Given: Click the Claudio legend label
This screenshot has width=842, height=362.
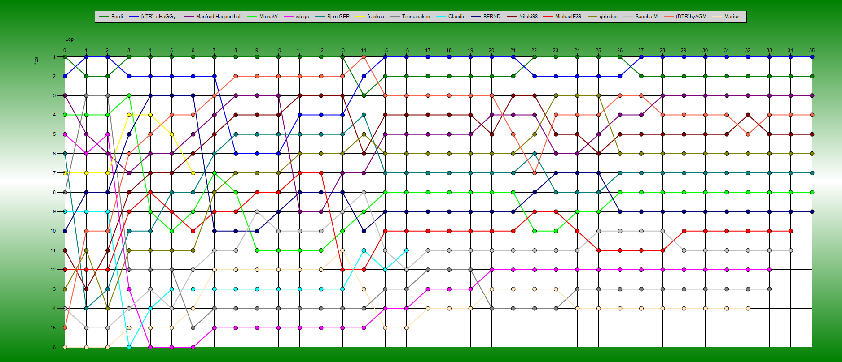Looking at the screenshot, I should pos(457,17).
